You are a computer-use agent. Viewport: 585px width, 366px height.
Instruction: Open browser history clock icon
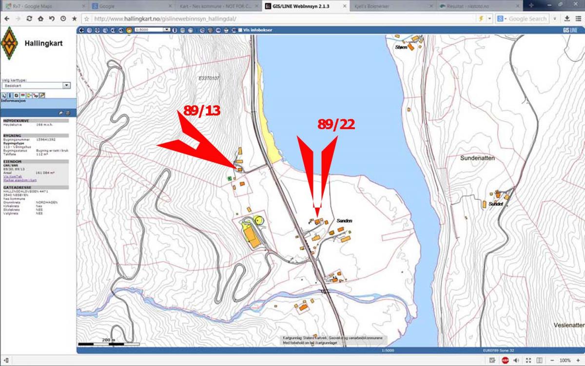pyautogui.click(x=63, y=19)
